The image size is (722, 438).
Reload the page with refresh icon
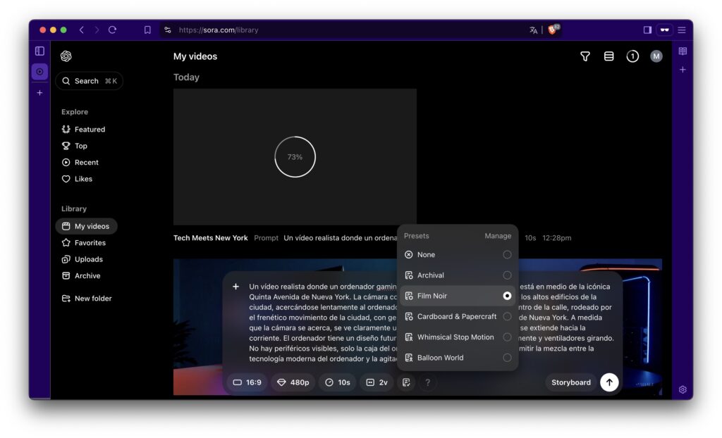(112, 30)
